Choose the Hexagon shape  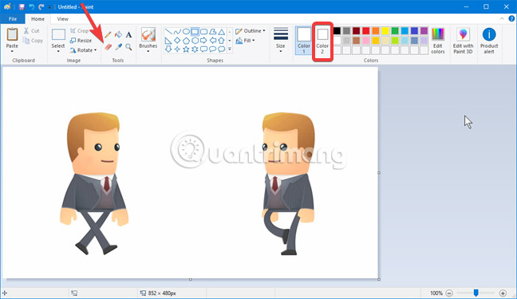click(195, 41)
